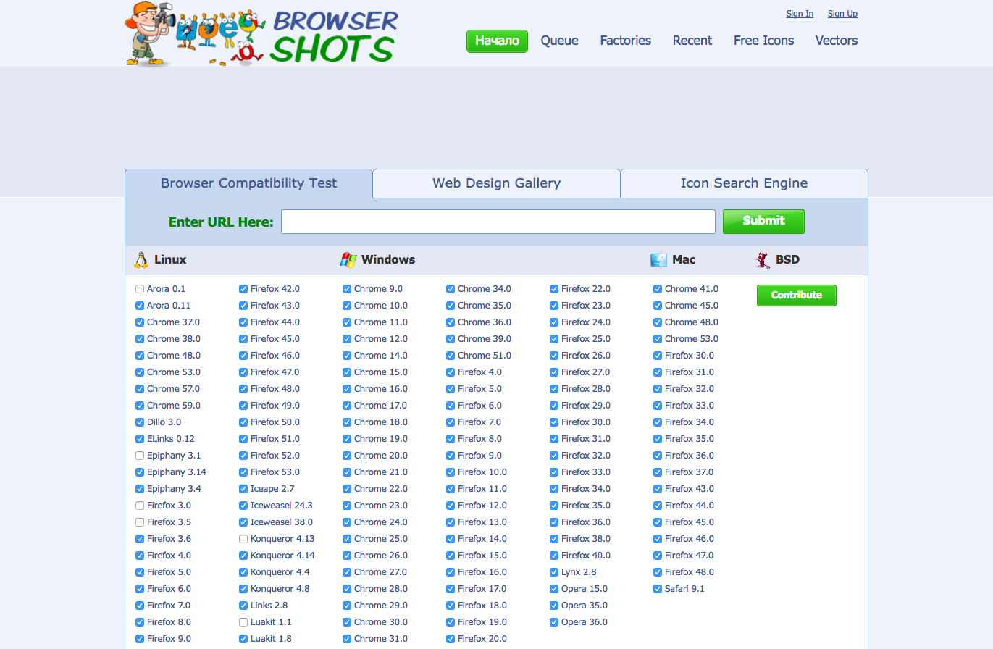Image resolution: width=993 pixels, height=649 pixels.
Task: Click the Mac Finder icon
Action: [x=659, y=260]
